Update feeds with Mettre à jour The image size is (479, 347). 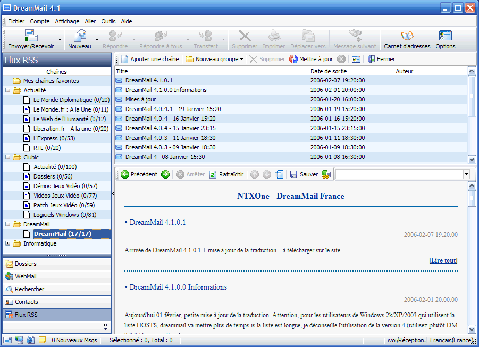pyautogui.click(x=311, y=59)
